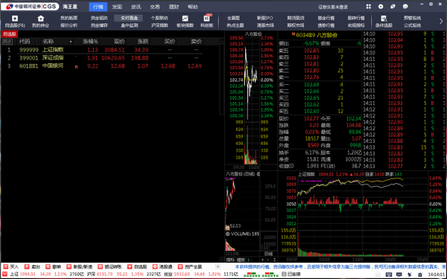Screen dimensions: 447x279
Task: Click the skin/theme icon beside the gear
Action: pos(393,7)
